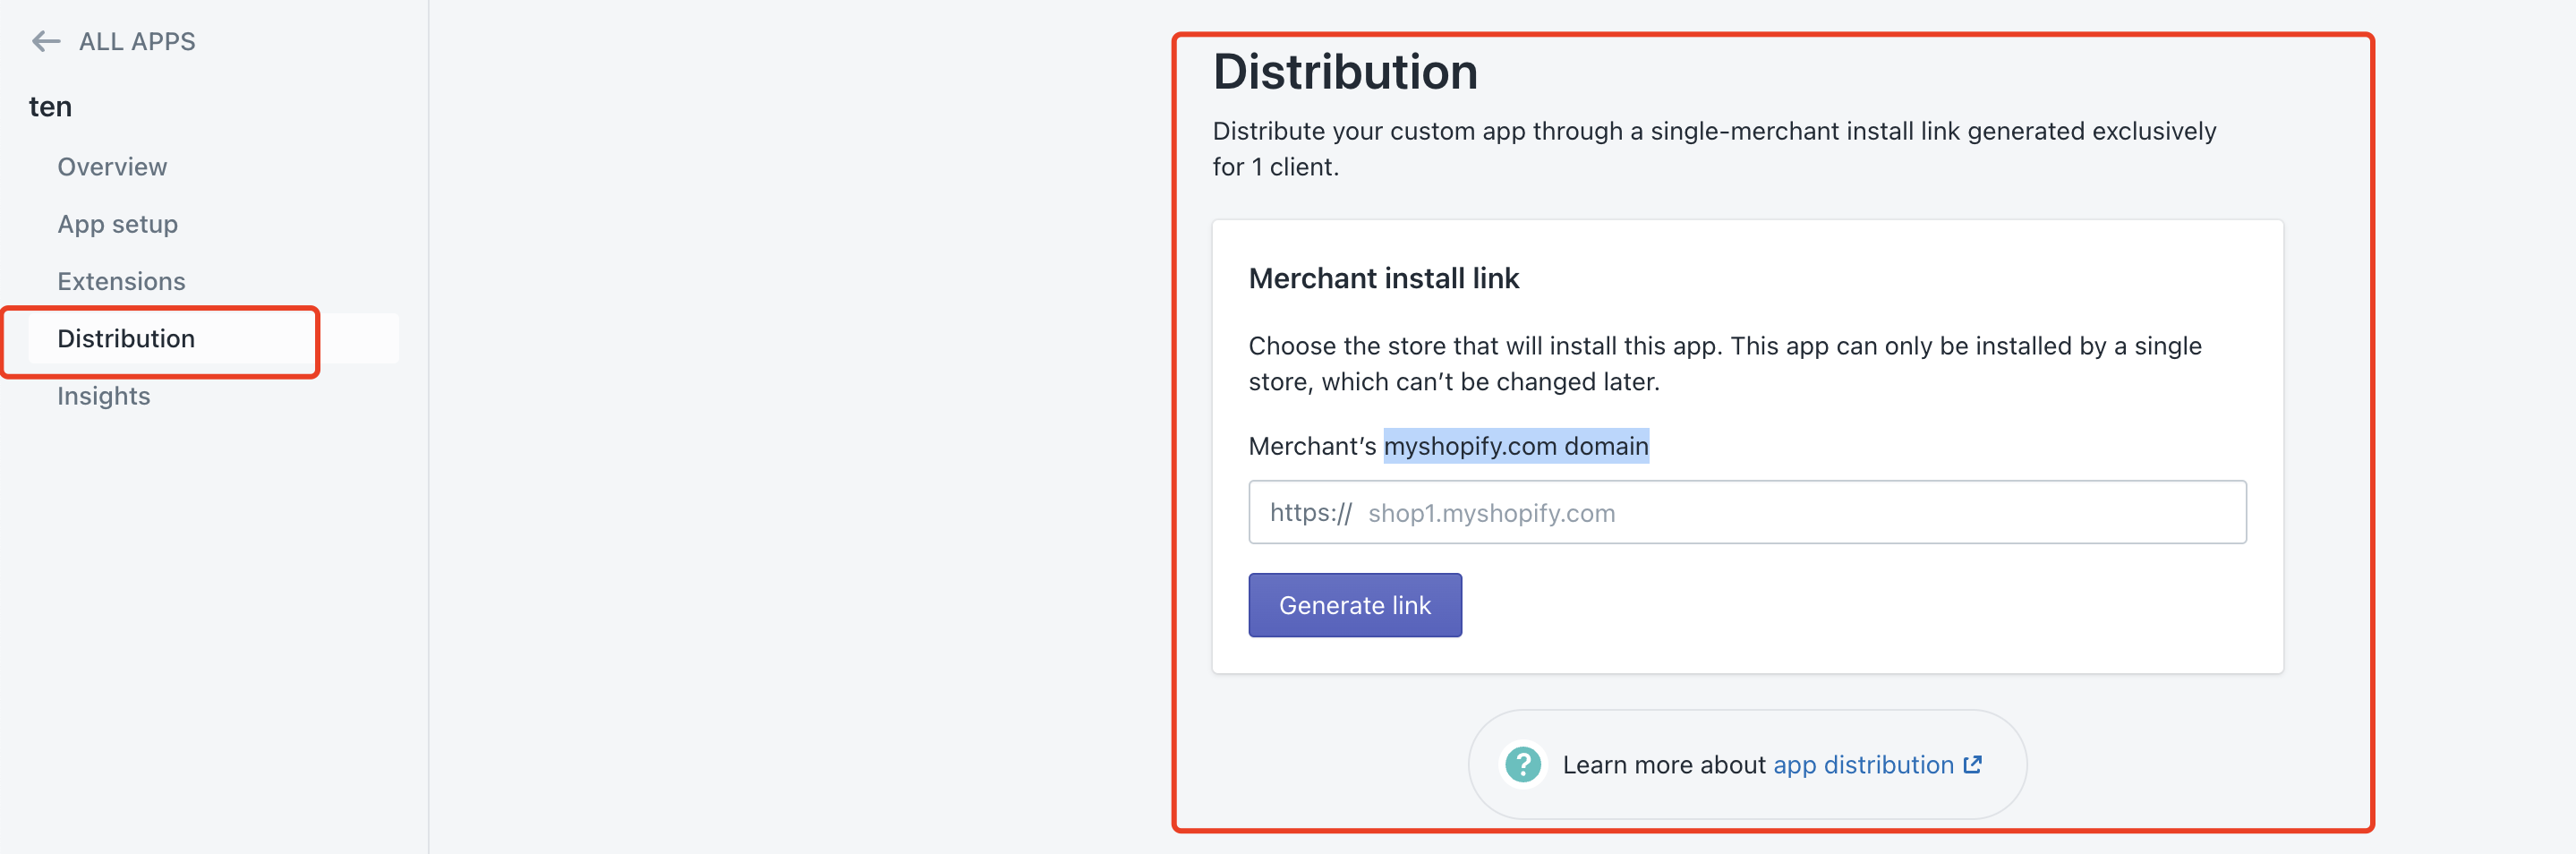The image size is (2576, 854).
Task: Select Distribution in the sidebar
Action: [126, 338]
